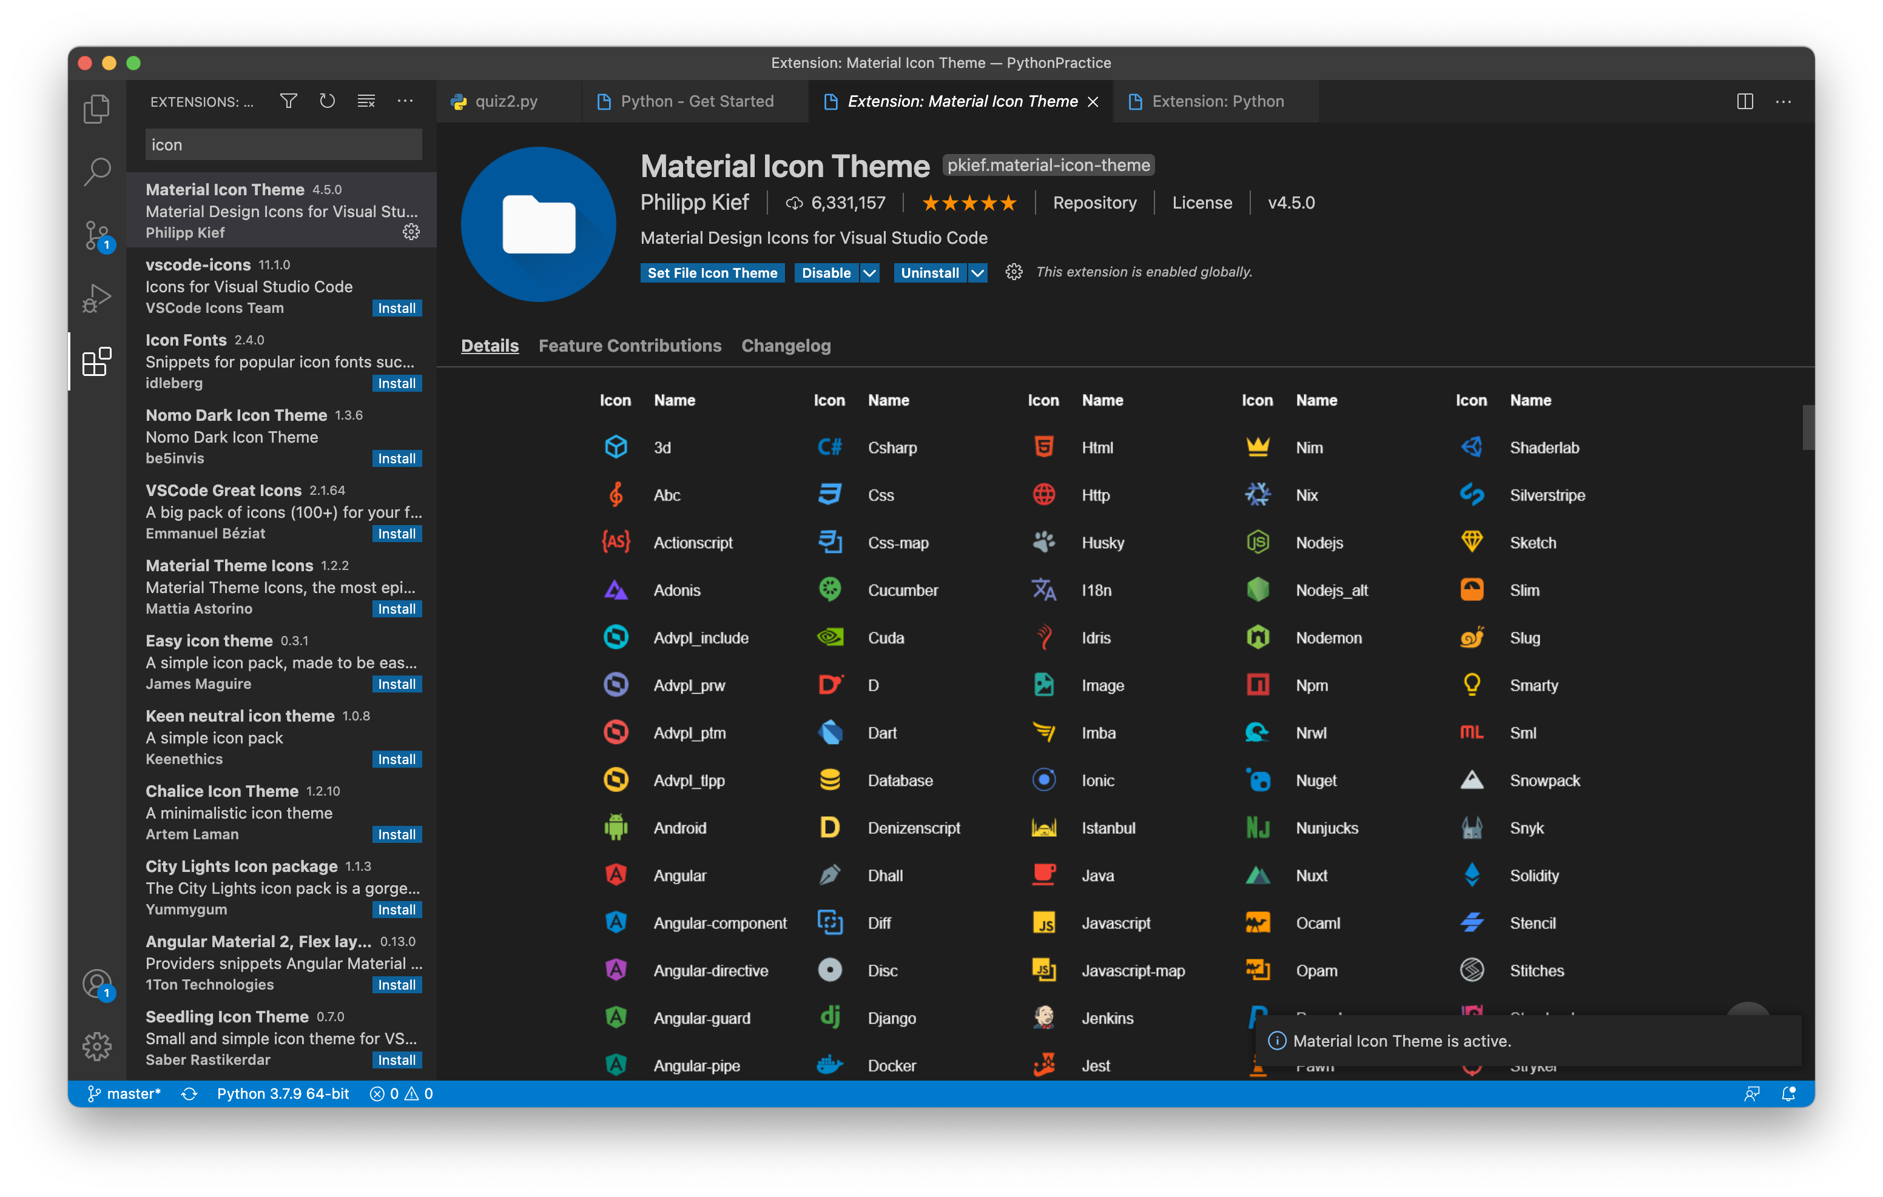This screenshot has width=1883, height=1197.
Task: Click the Csharp icon in icon table
Action: 830,448
